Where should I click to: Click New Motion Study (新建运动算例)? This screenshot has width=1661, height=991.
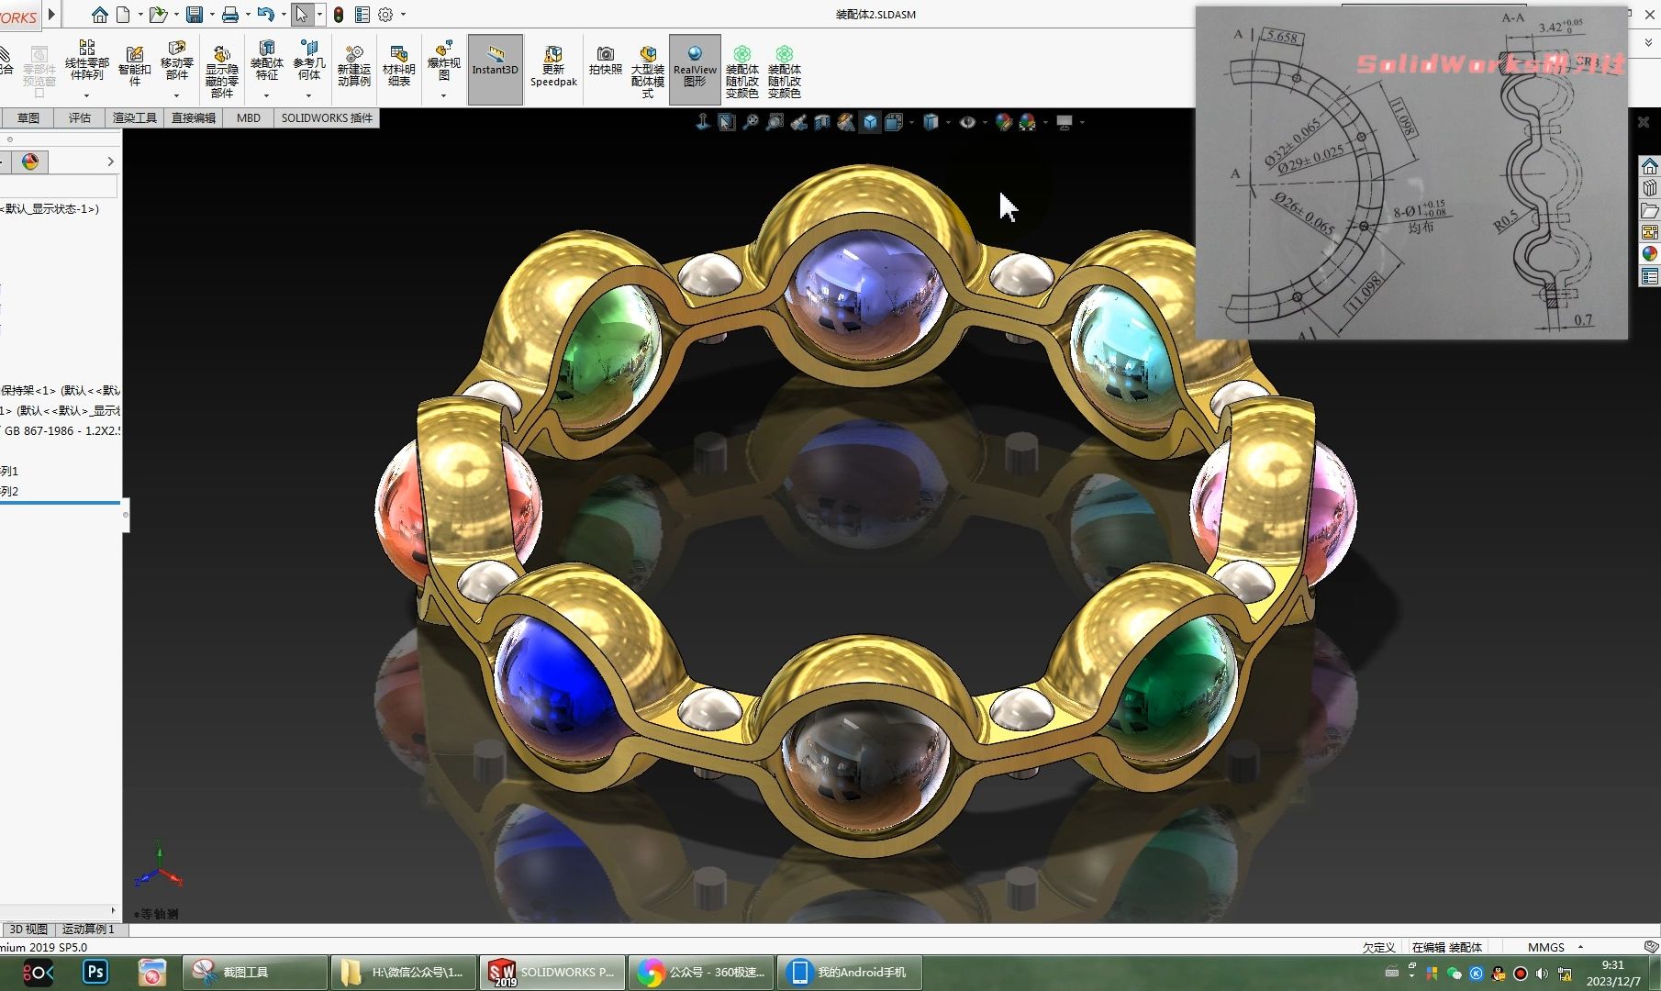(x=353, y=66)
